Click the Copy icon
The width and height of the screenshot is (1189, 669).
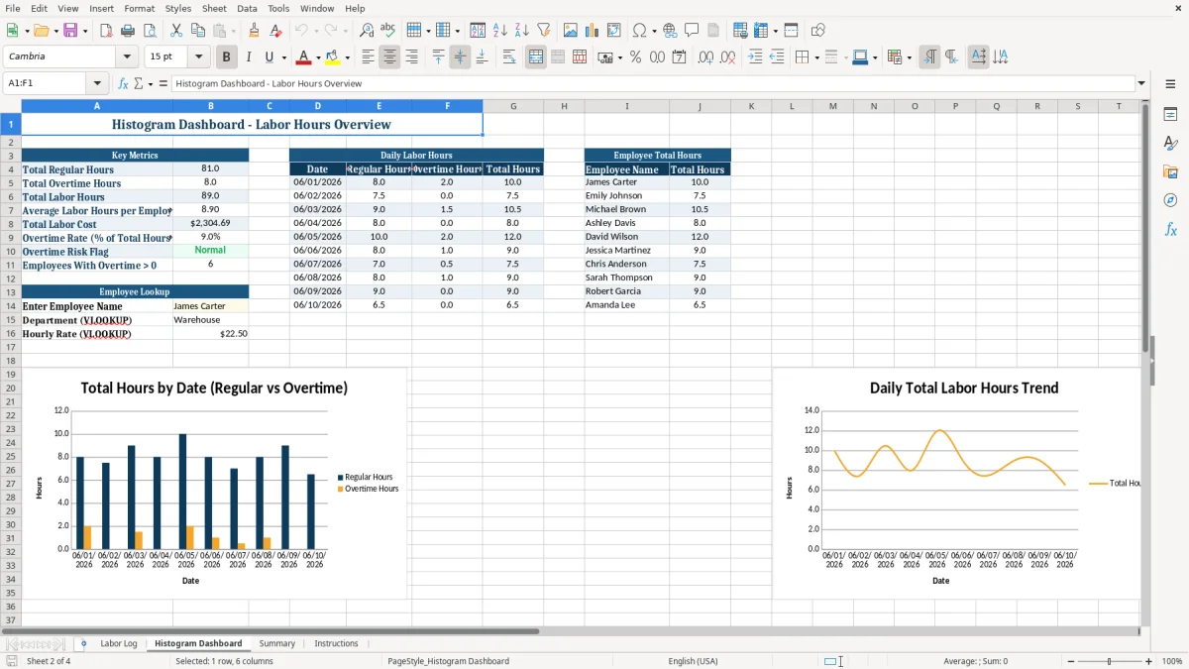[x=197, y=31]
